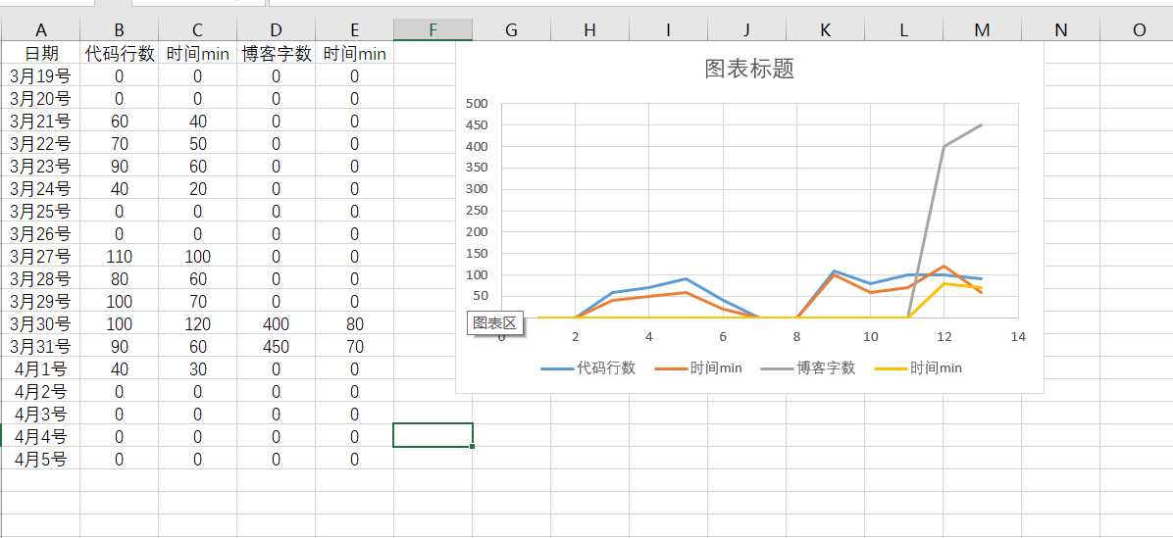Select column N header
Viewport: 1173px width, 538px height.
point(1061,29)
